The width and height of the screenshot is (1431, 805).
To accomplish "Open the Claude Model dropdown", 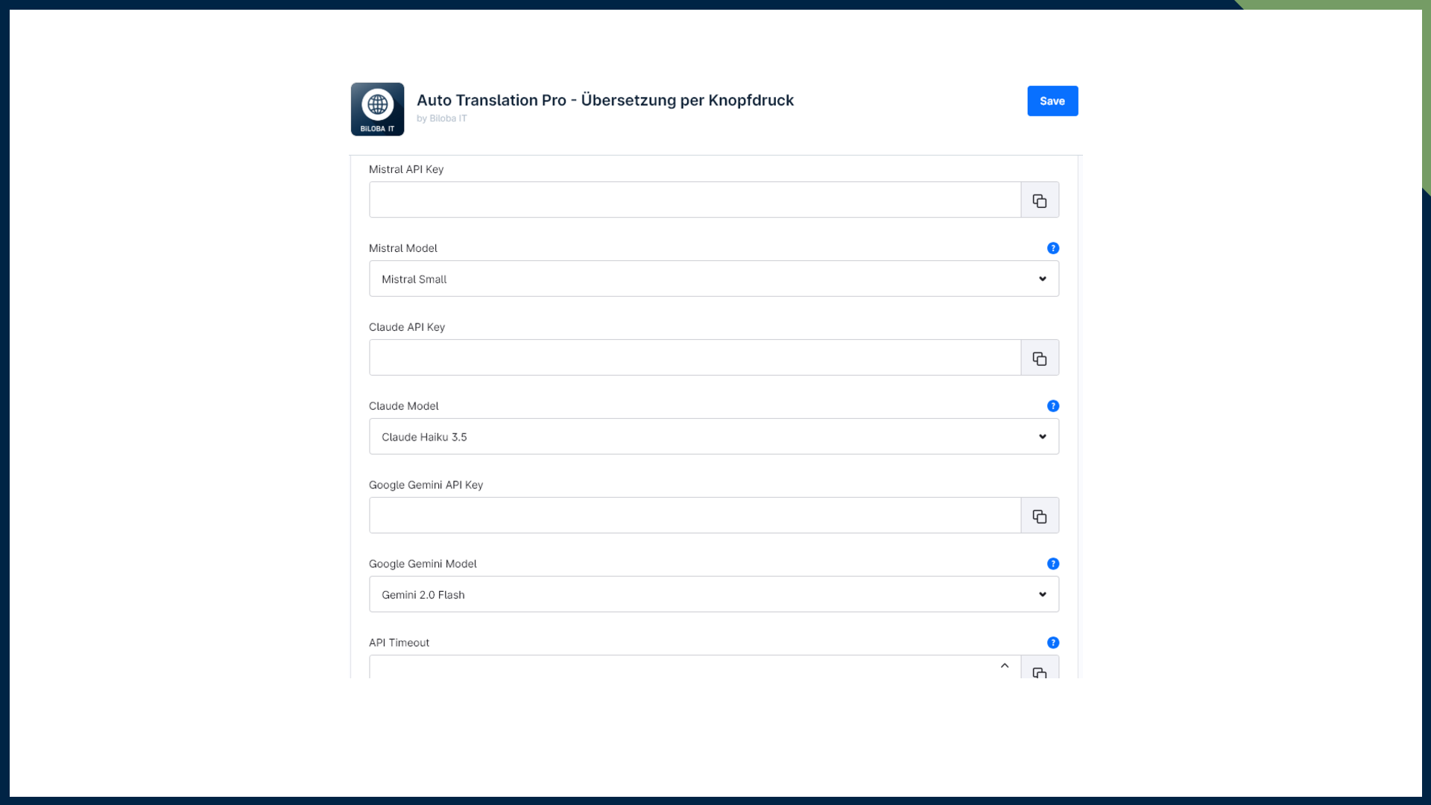I will (x=713, y=437).
